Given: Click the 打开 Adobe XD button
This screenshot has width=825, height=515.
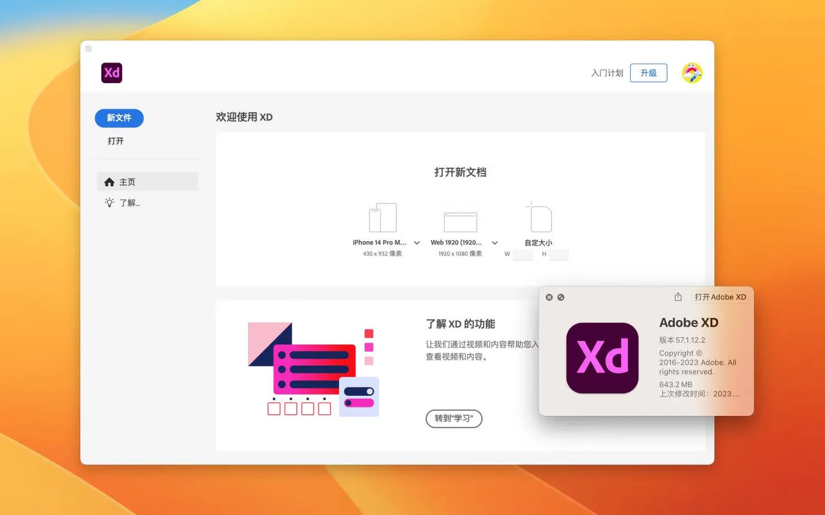Looking at the screenshot, I should pos(720,297).
